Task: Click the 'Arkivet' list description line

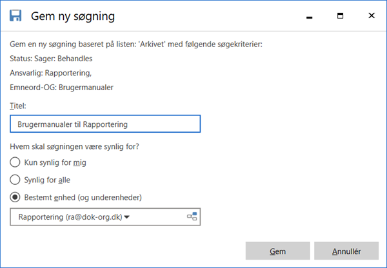Action: (x=136, y=44)
